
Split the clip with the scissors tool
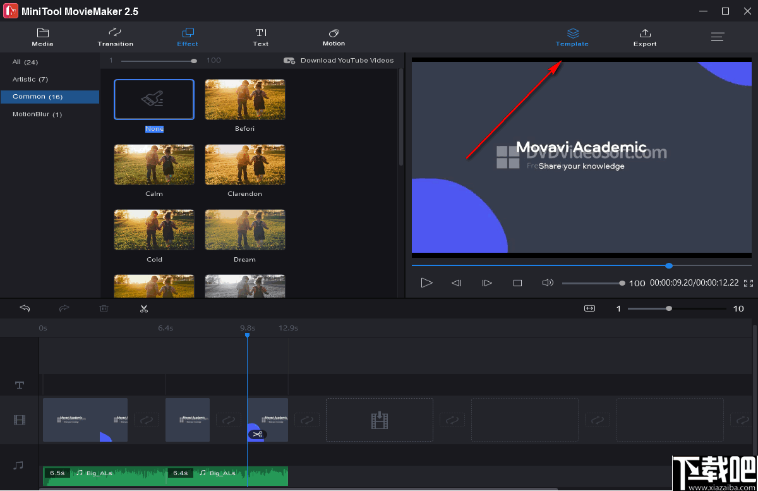(144, 308)
